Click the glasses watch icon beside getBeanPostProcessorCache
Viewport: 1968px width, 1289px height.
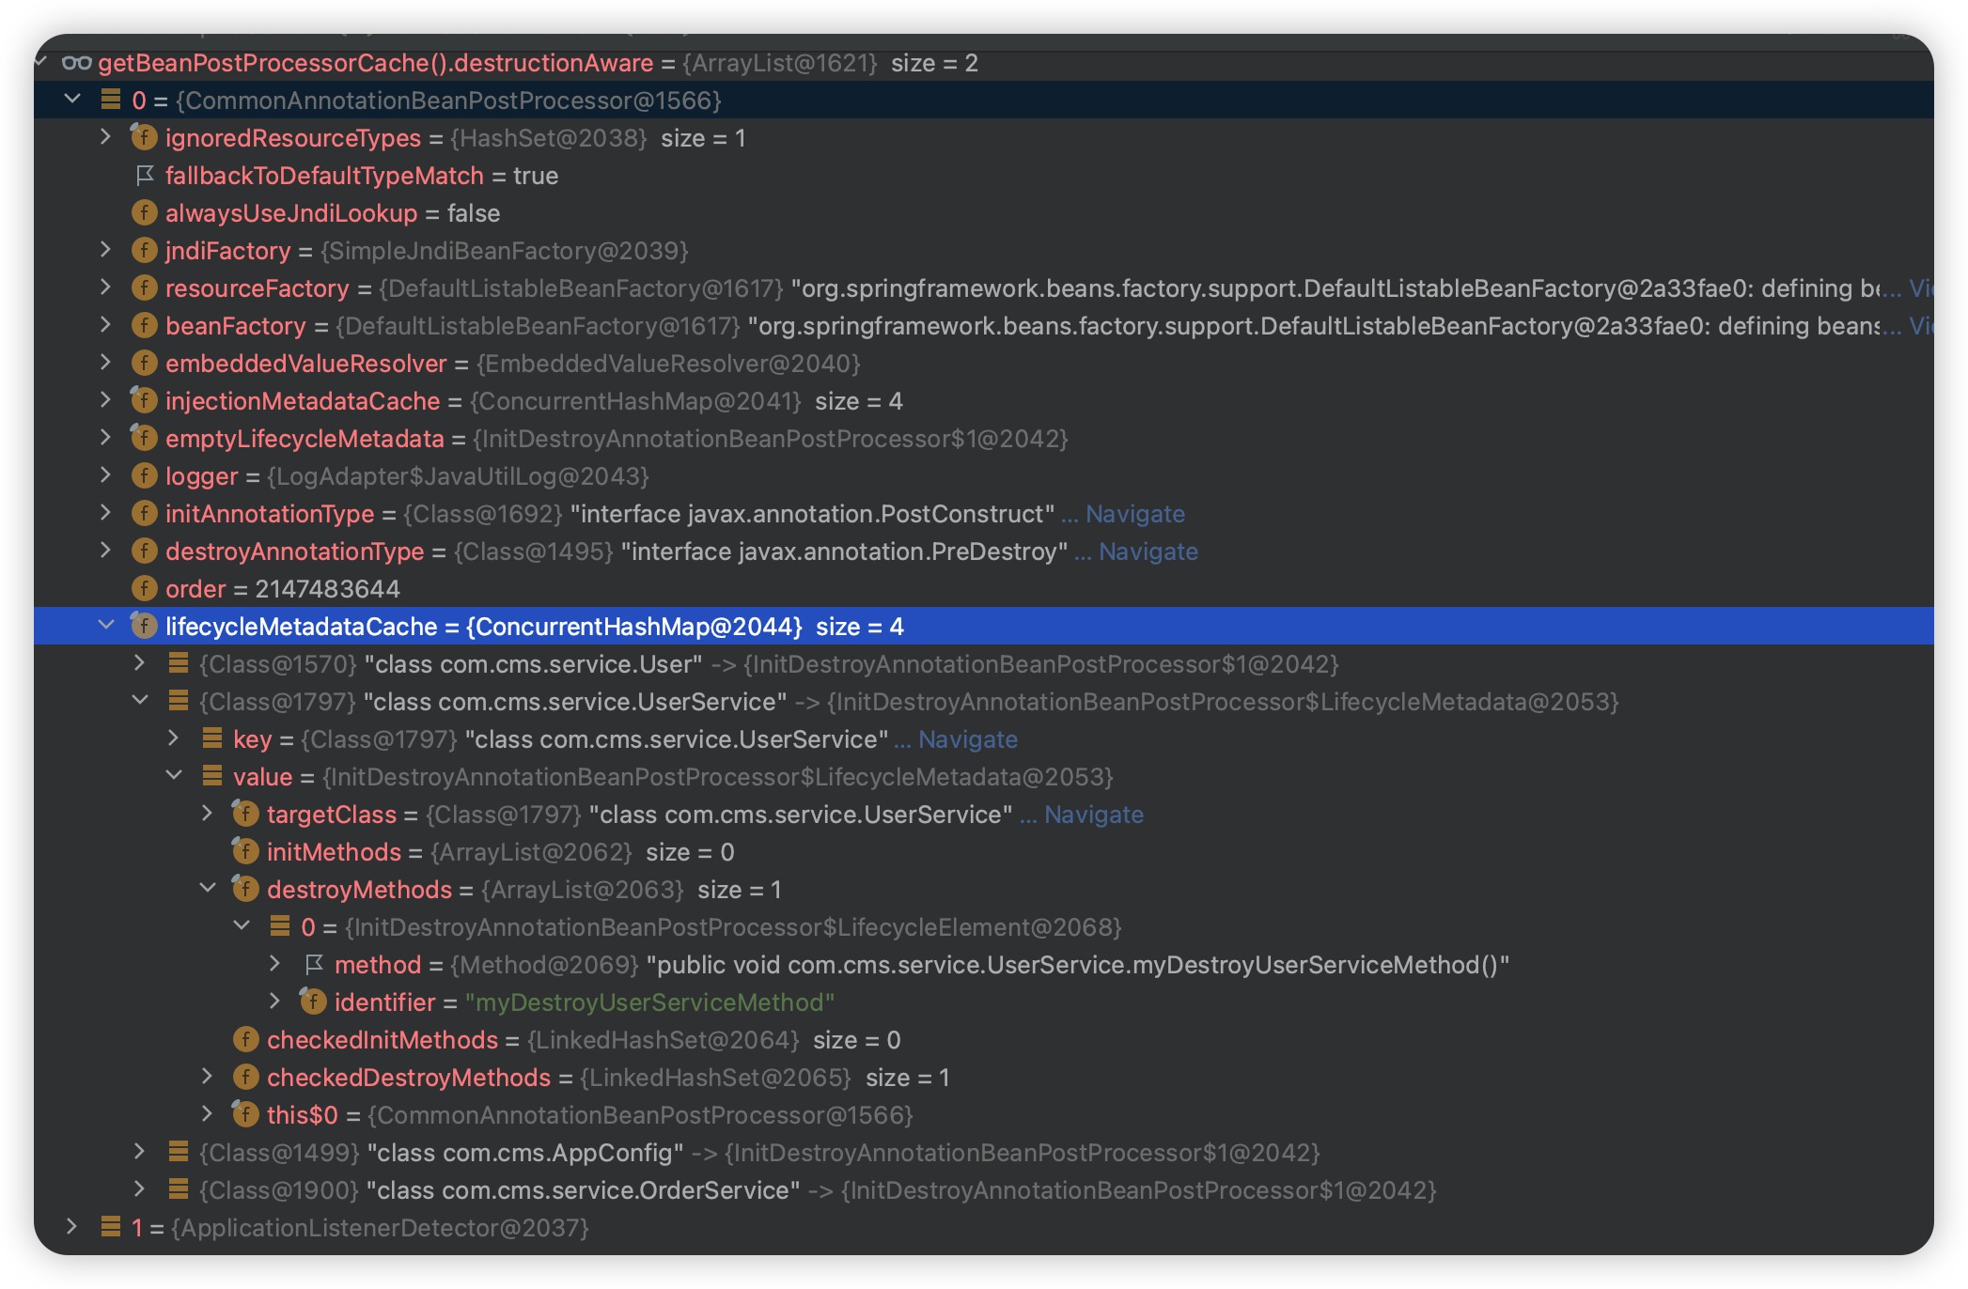[76, 63]
